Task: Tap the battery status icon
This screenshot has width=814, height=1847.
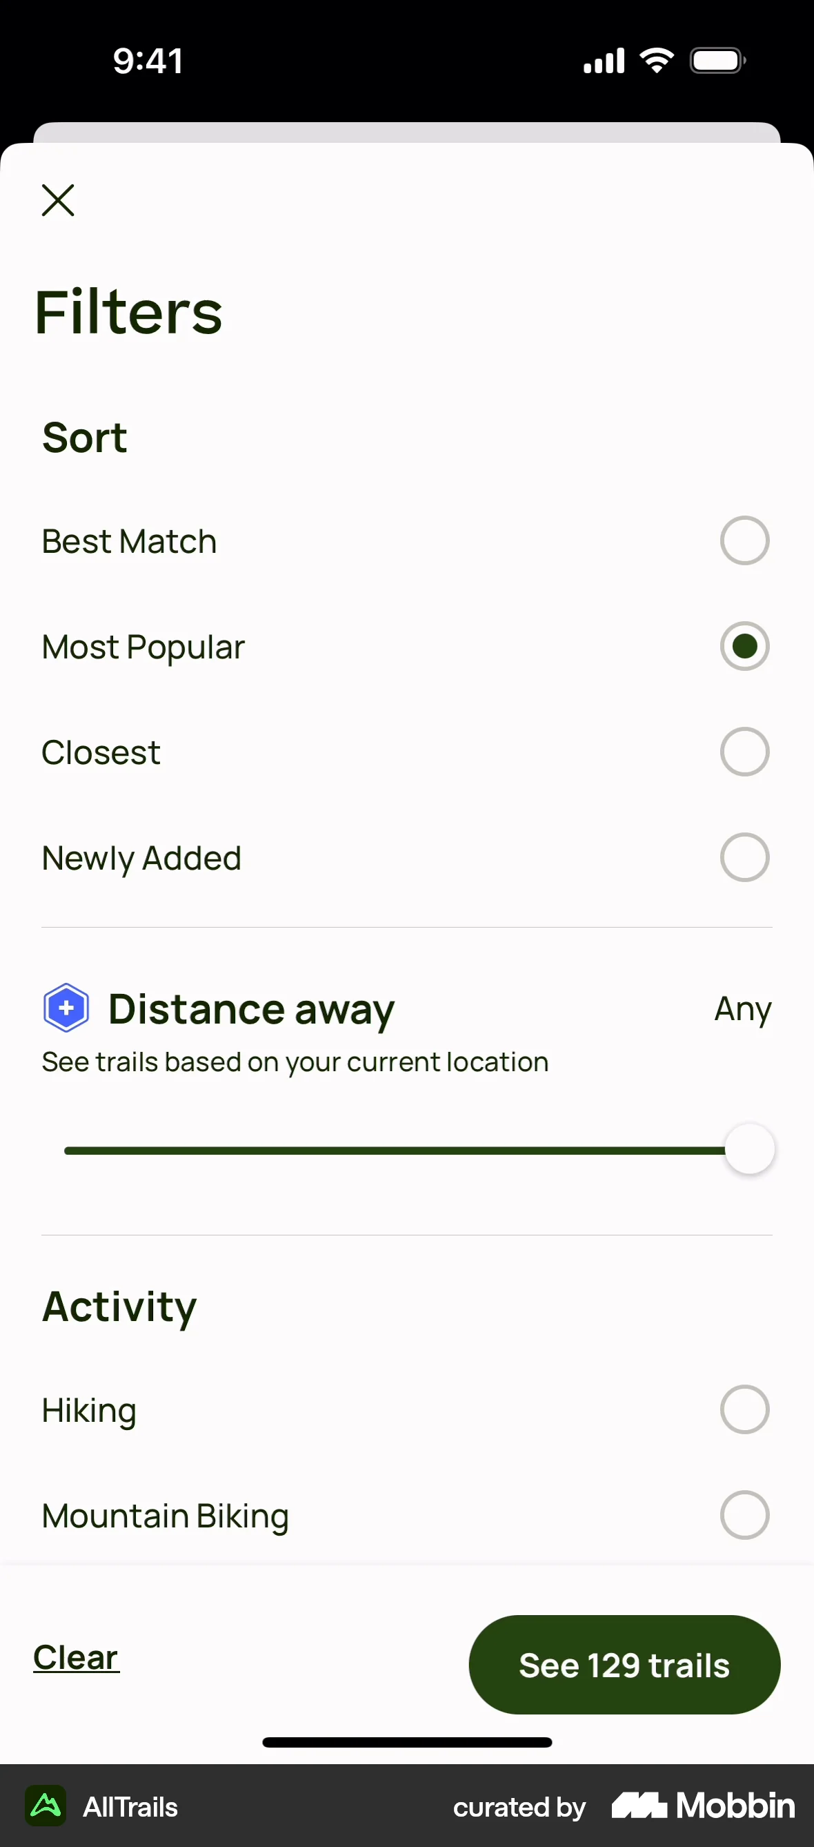Action: [x=717, y=60]
